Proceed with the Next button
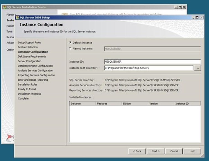 [x=155, y=151]
